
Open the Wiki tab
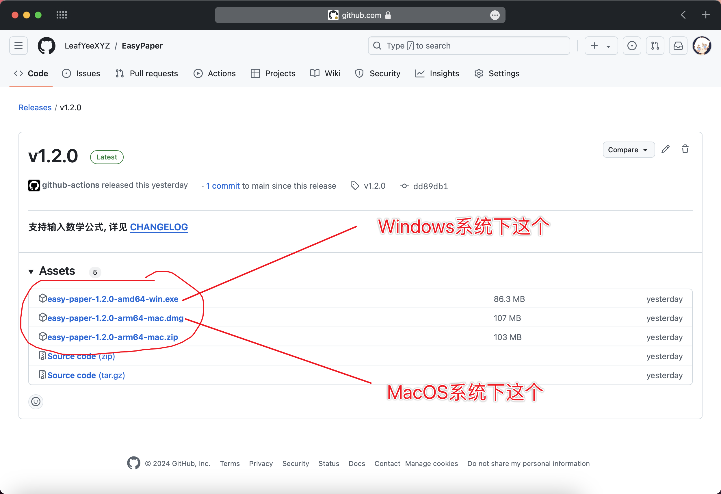click(326, 74)
